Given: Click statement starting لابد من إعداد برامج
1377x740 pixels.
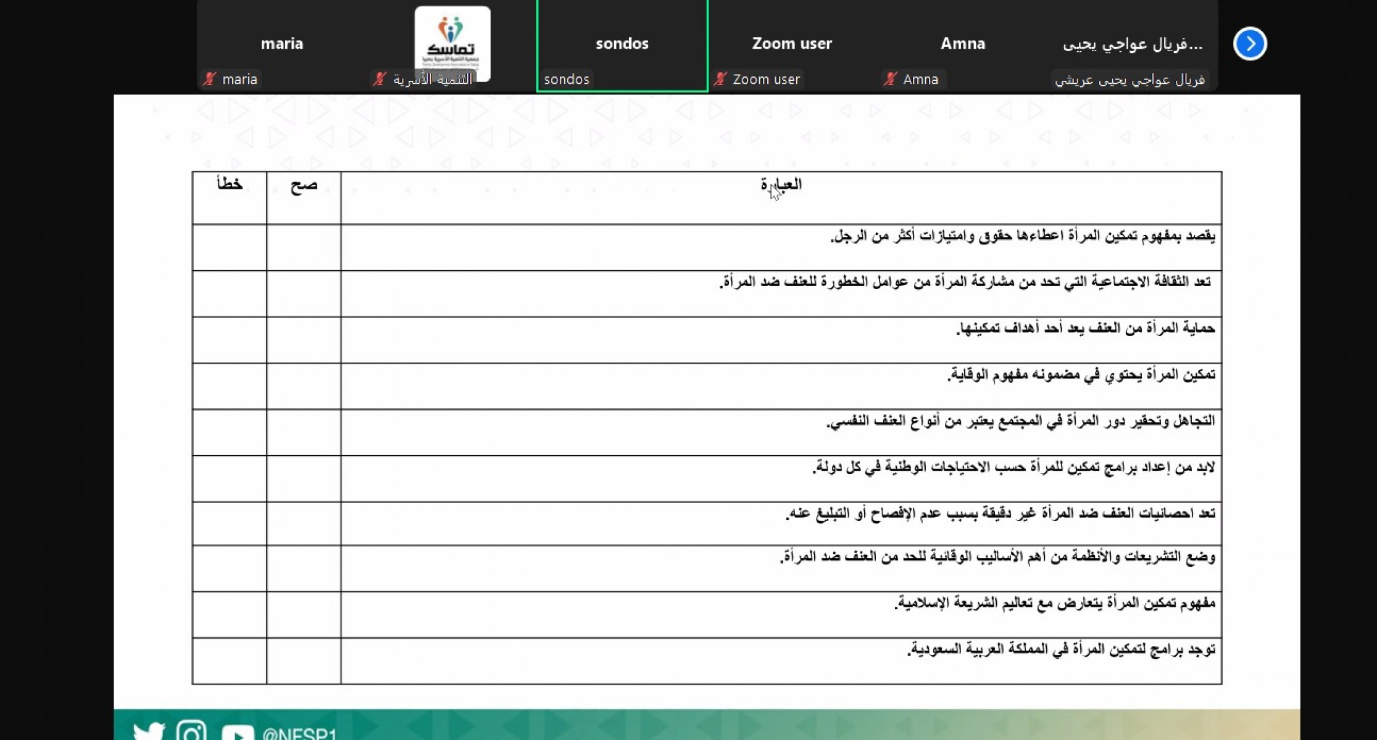Looking at the screenshot, I should (1013, 467).
